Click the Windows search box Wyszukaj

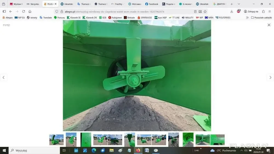tap(34, 150)
